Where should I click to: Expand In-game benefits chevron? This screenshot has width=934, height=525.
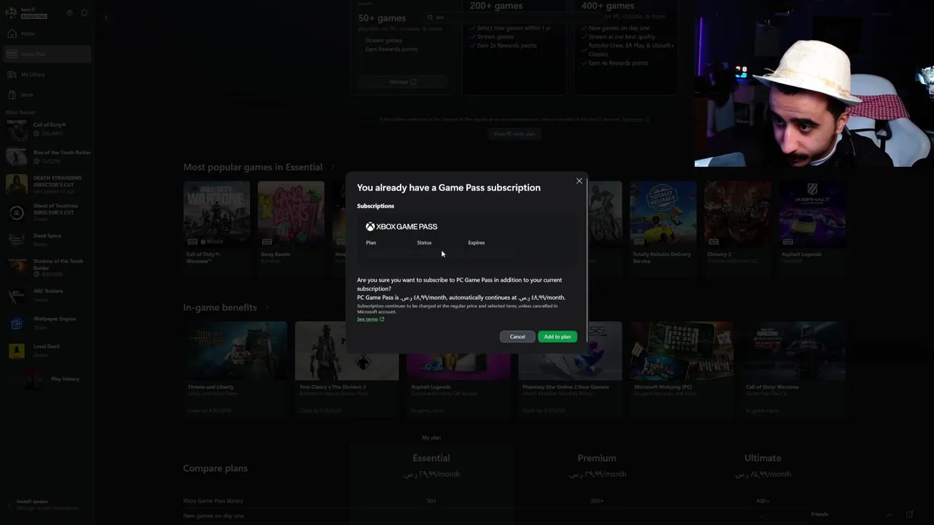pos(267,308)
